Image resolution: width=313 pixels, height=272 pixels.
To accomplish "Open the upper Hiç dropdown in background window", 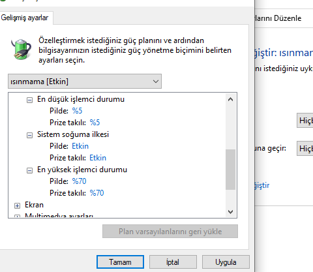I will 305,121.
